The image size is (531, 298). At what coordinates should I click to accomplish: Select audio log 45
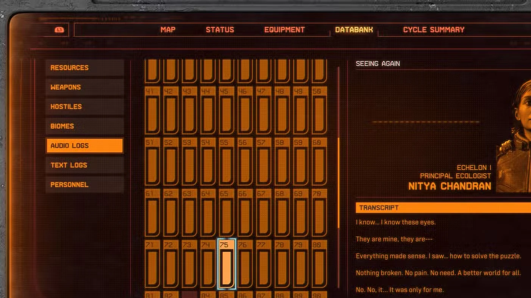(x=226, y=110)
